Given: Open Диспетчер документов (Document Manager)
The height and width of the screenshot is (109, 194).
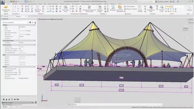Looking at the screenshot, I should (x=120, y=9).
